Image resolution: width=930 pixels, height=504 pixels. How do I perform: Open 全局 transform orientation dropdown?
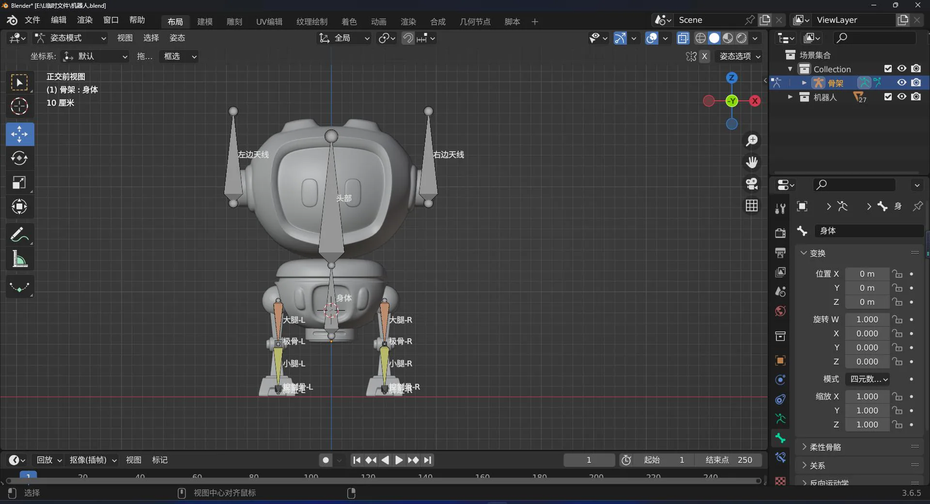pos(344,38)
